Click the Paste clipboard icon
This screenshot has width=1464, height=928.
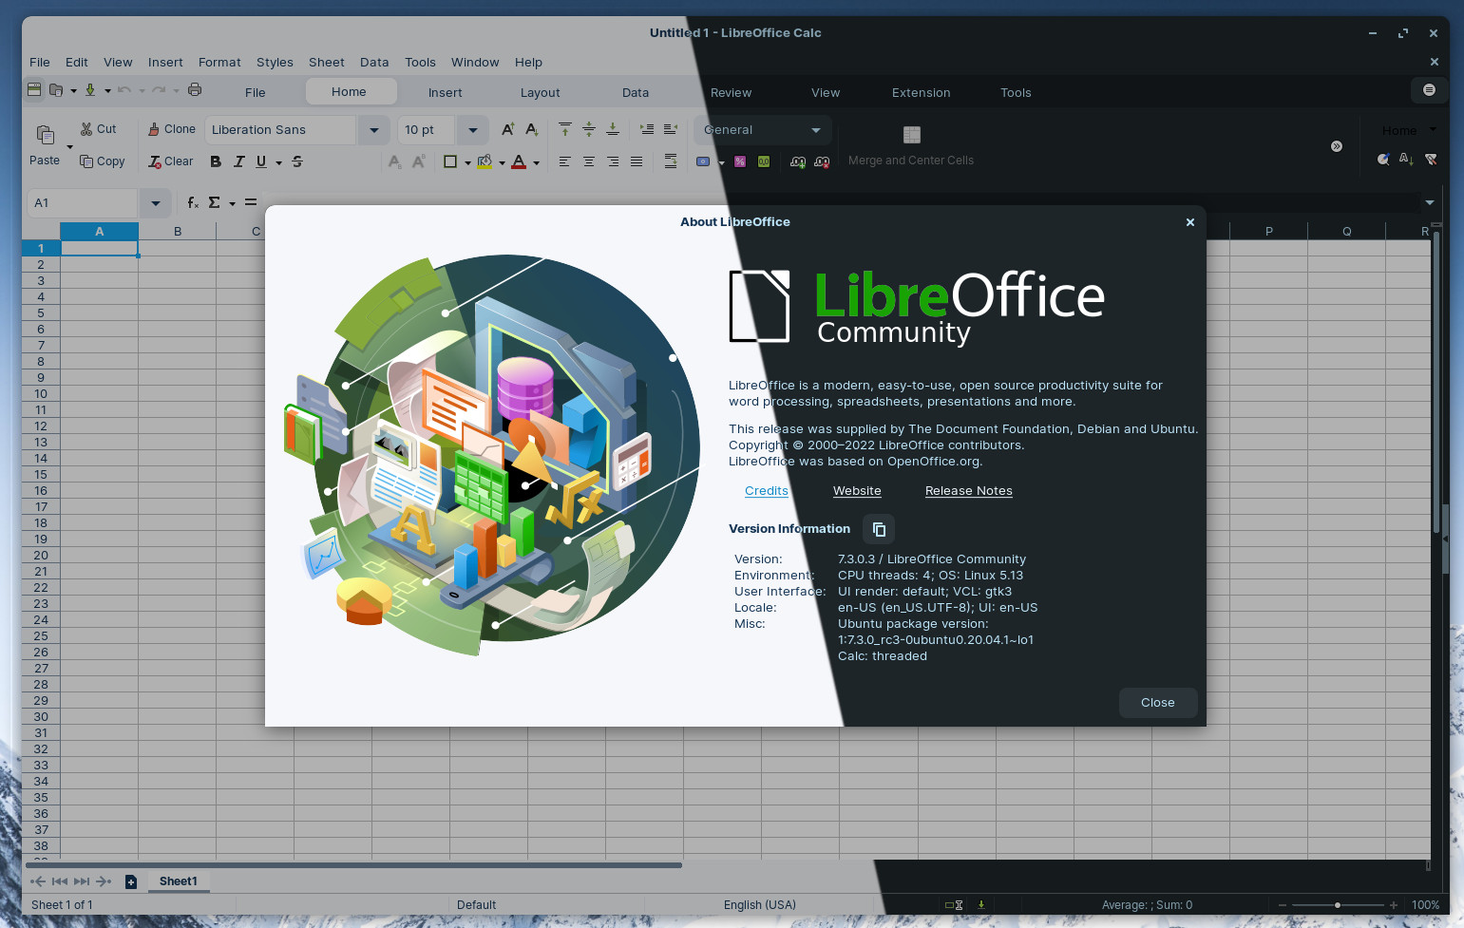tap(45, 135)
